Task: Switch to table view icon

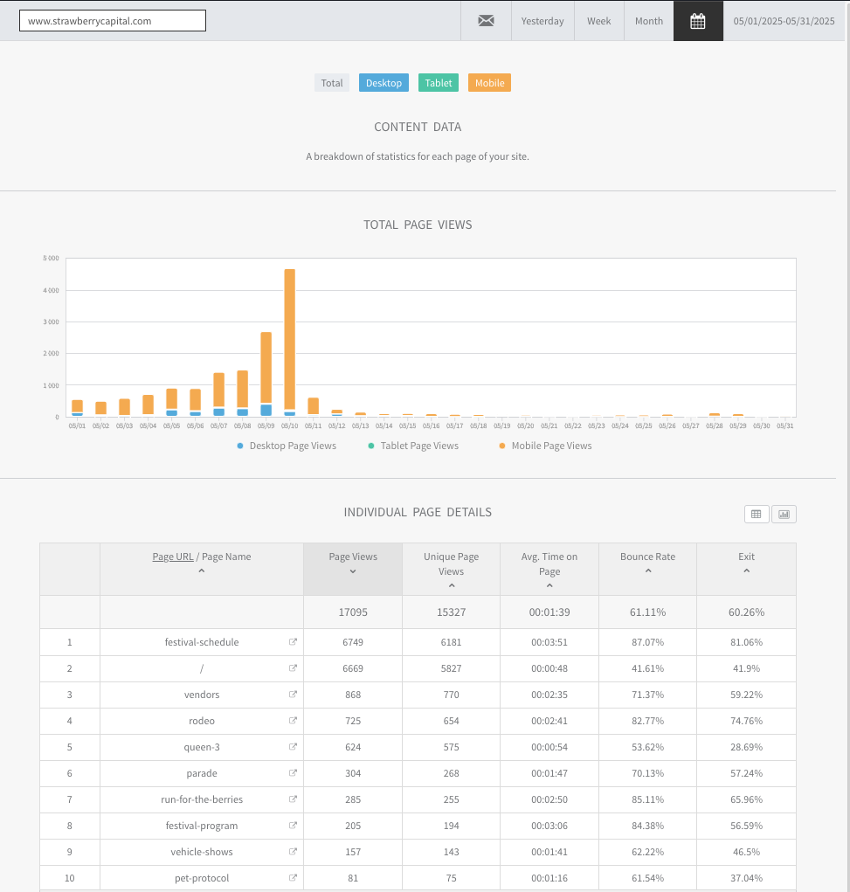Action: (x=757, y=515)
